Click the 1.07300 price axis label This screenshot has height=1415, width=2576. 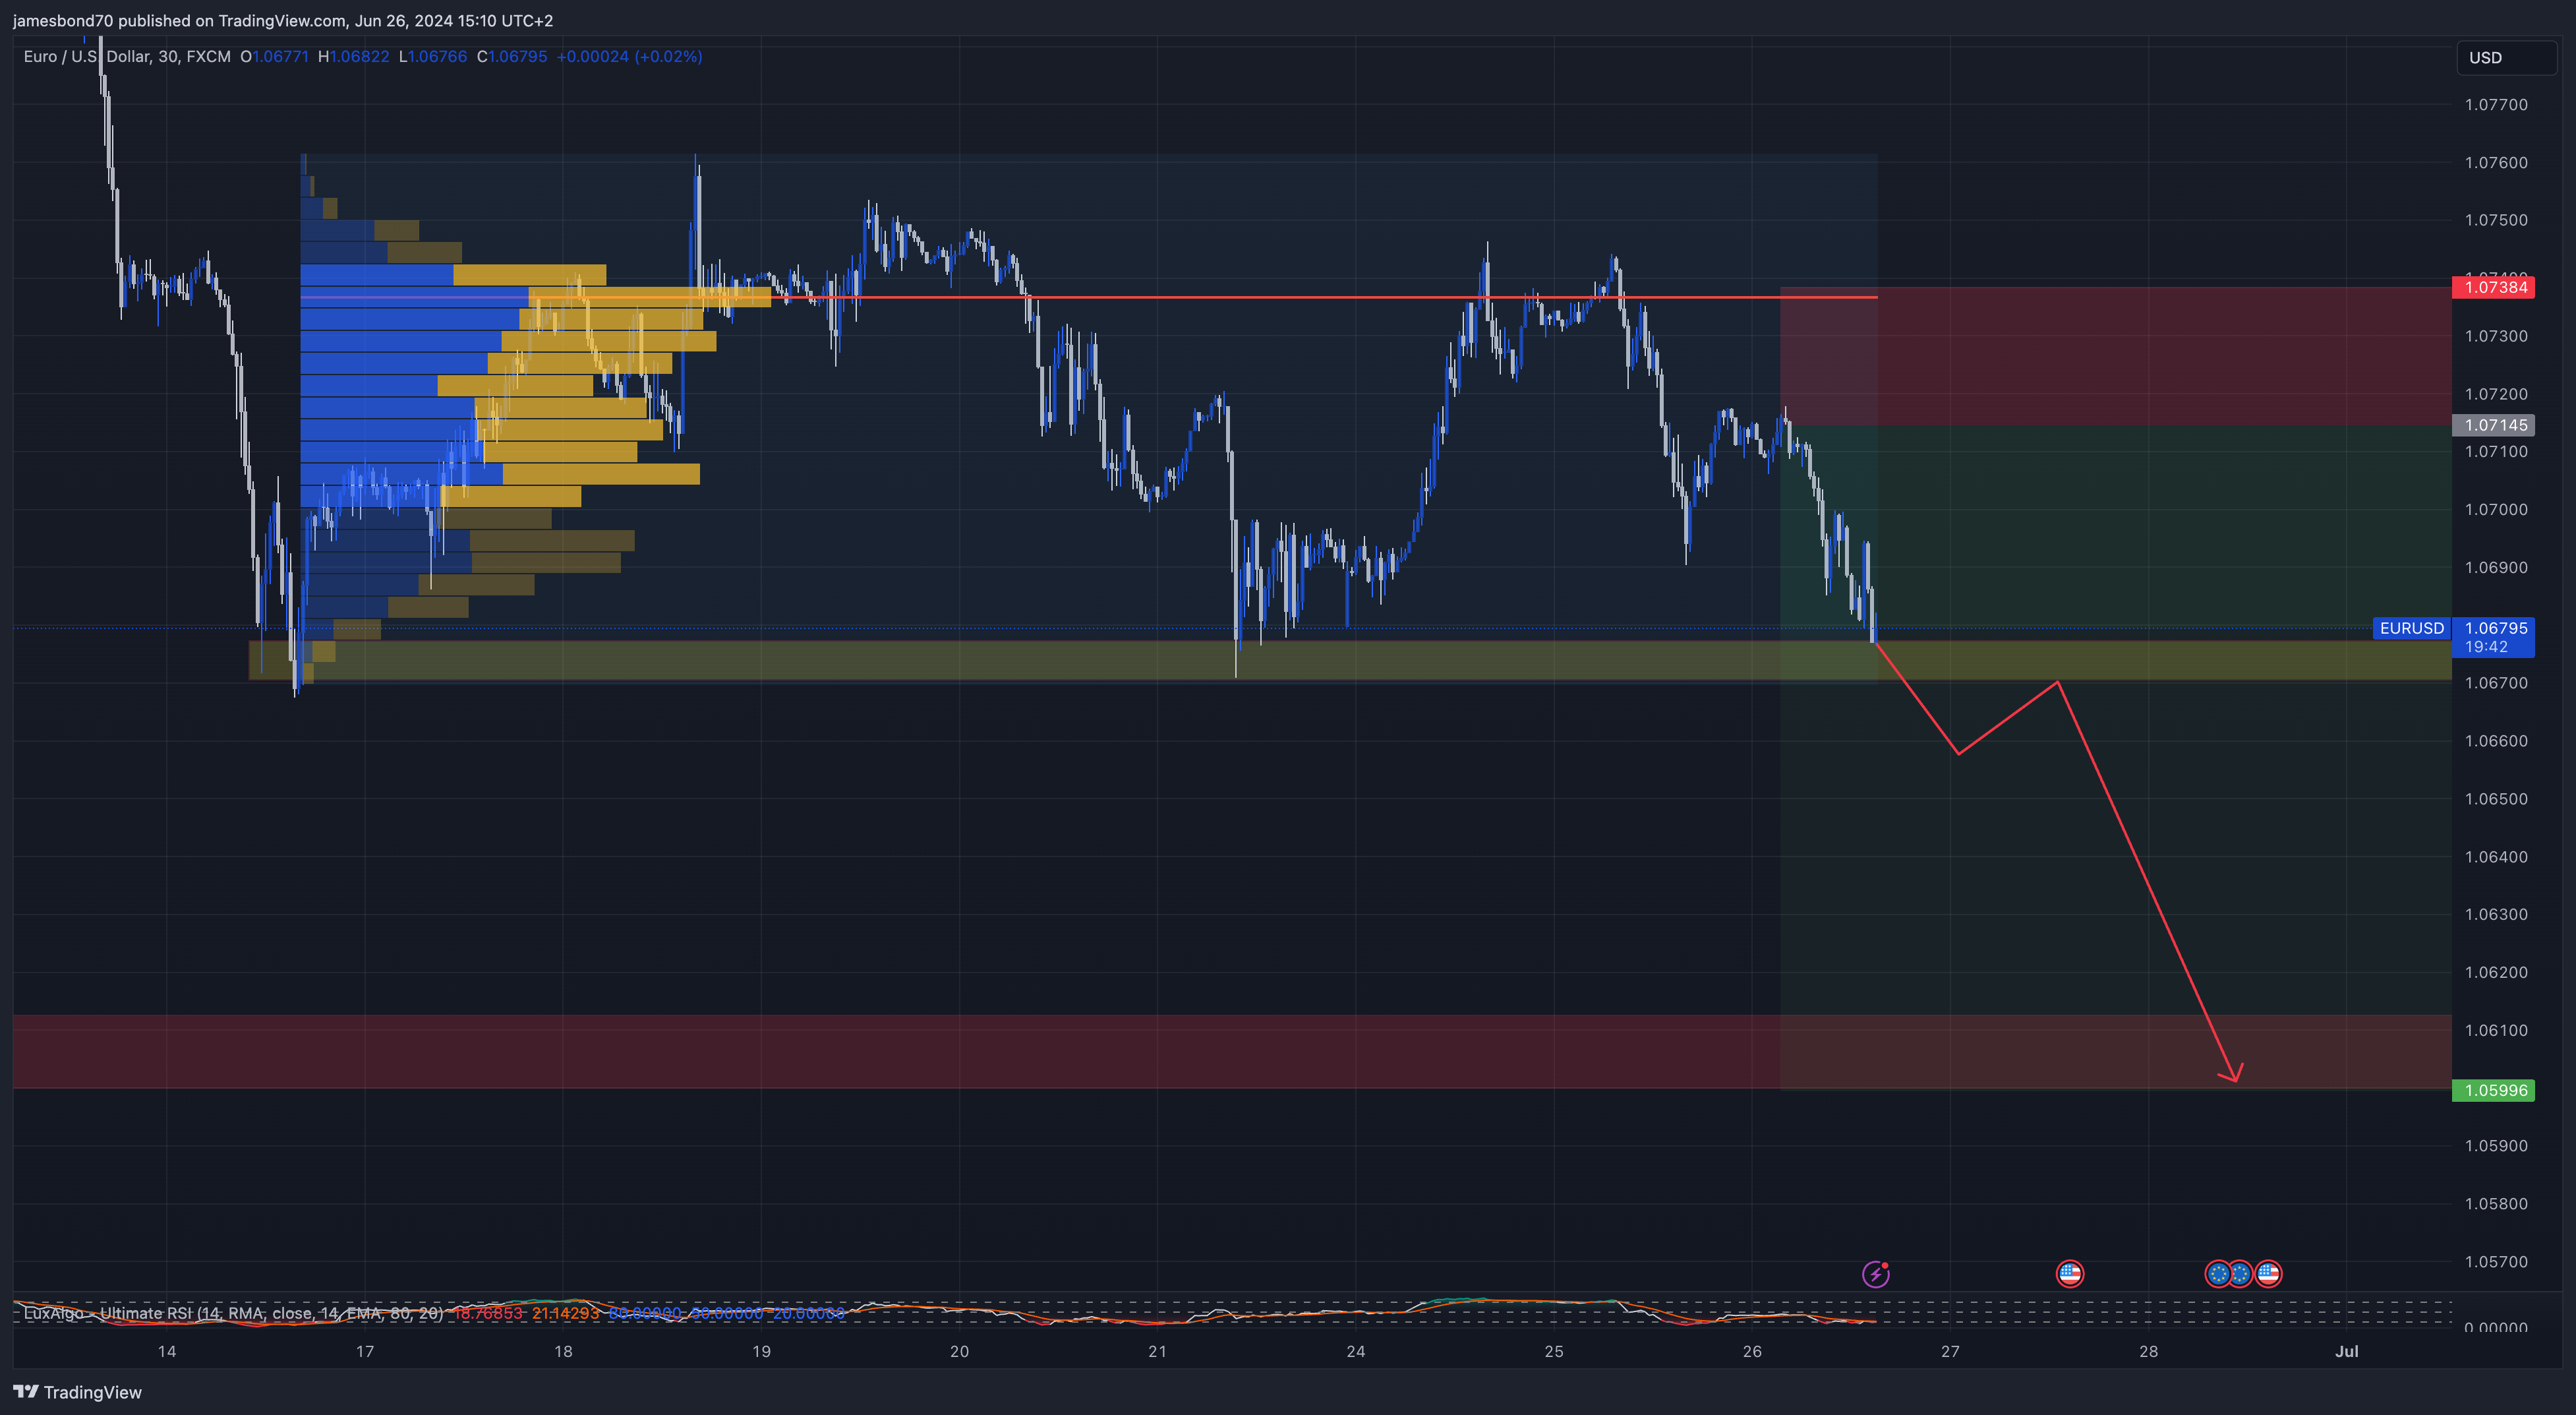pos(2495,336)
